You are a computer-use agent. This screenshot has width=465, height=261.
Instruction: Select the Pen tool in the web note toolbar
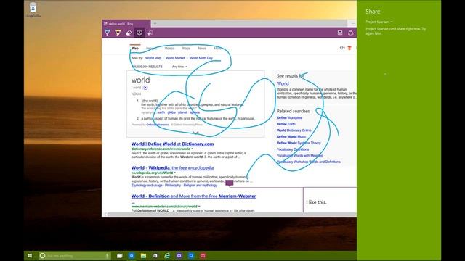(x=108, y=33)
